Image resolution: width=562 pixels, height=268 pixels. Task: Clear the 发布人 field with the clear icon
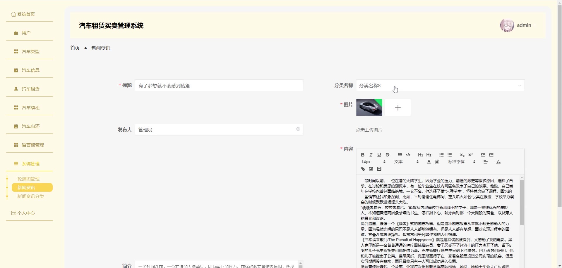click(298, 129)
